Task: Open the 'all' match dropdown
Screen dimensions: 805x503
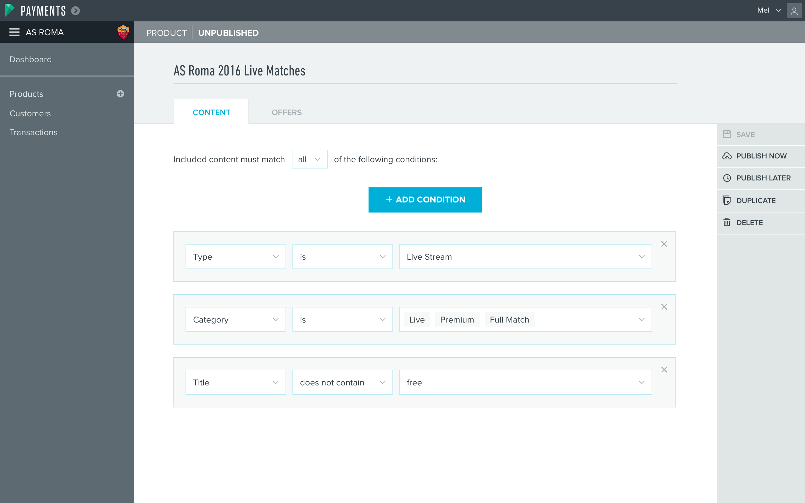Action: click(309, 159)
